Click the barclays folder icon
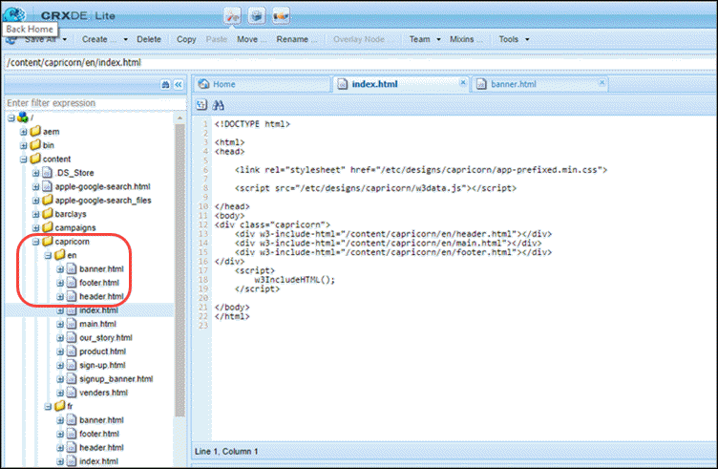 pos(48,214)
